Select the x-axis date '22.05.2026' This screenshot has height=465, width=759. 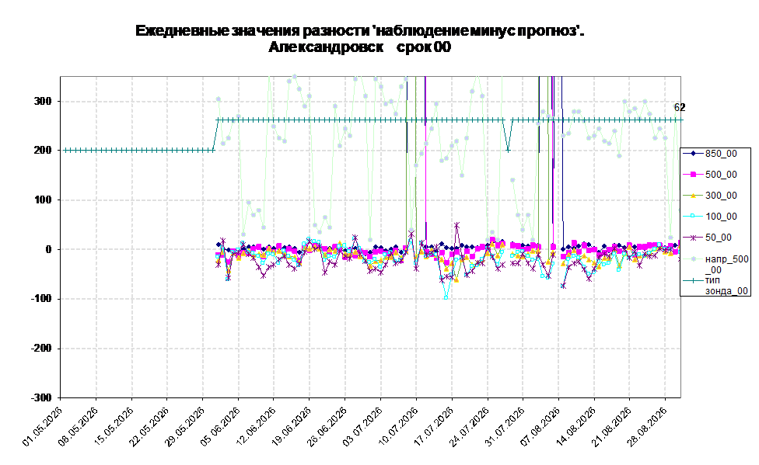click(149, 426)
